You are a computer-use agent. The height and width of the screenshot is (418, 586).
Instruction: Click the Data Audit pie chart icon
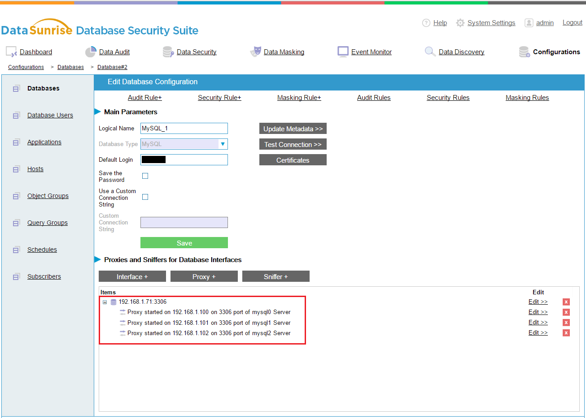coord(91,52)
